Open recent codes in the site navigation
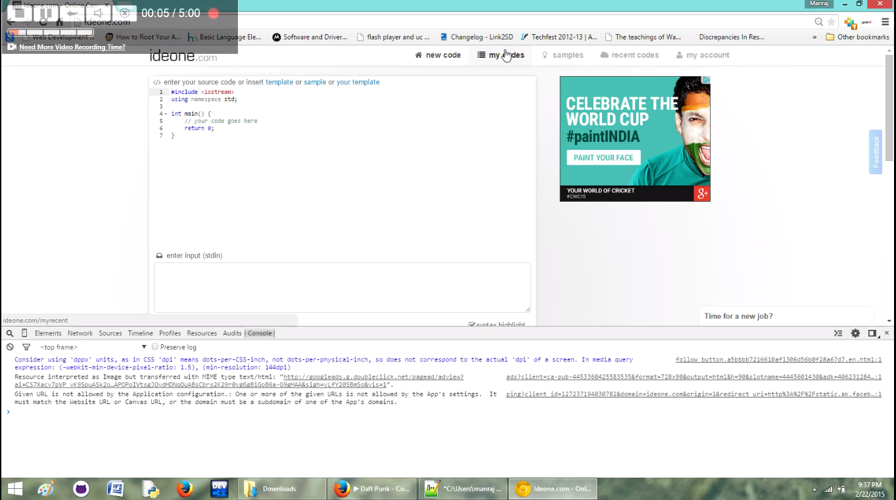 (630, 55)
